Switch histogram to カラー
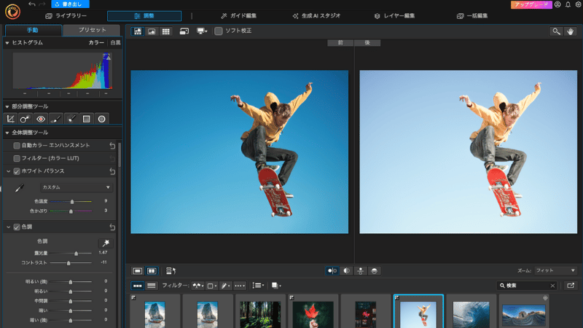 [96, 43]
